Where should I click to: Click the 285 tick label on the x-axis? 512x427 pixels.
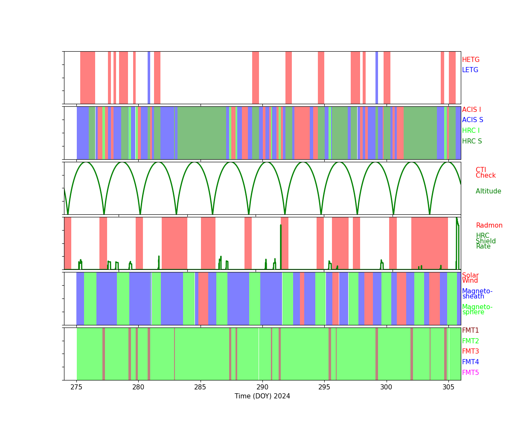(201, 387)
